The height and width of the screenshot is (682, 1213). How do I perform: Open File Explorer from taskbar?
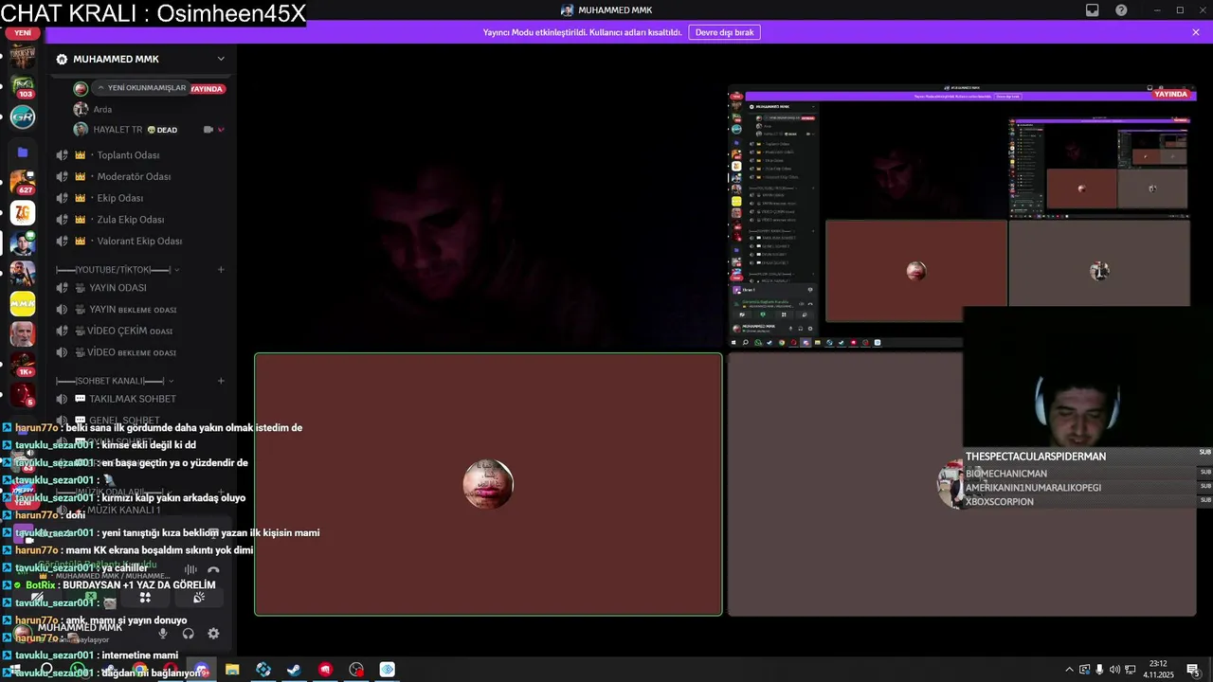[232, 670]
